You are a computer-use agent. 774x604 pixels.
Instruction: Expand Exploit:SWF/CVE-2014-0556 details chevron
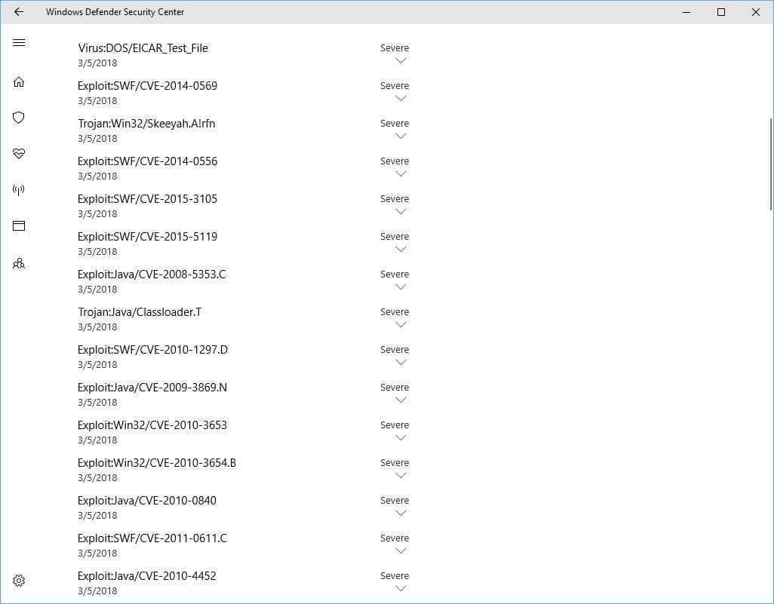(x=401, y=173)
